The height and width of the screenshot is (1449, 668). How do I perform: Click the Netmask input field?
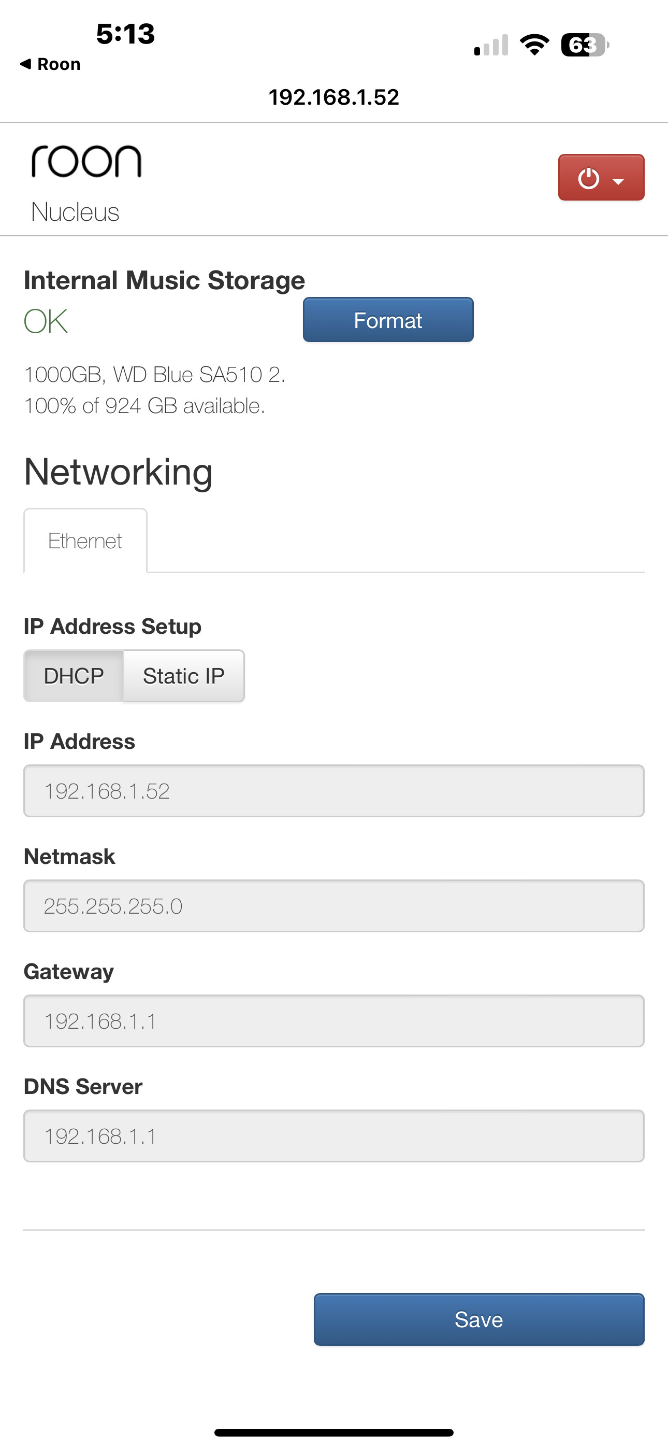(x=333, y=906)
